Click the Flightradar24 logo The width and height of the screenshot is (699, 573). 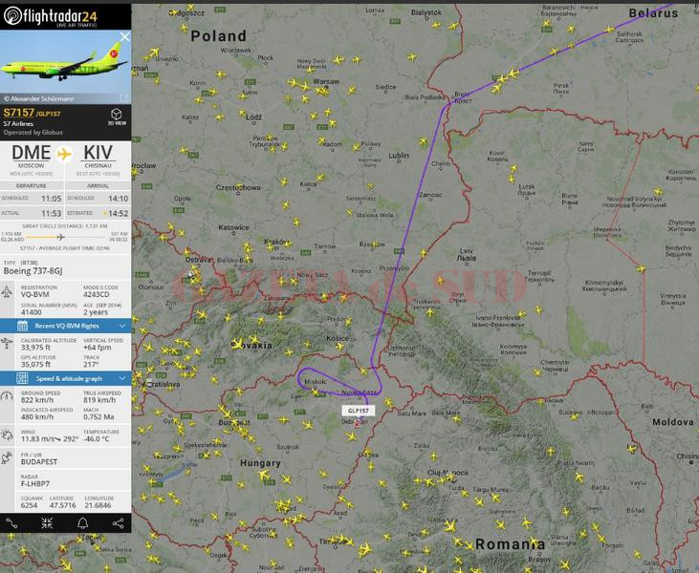51,16
